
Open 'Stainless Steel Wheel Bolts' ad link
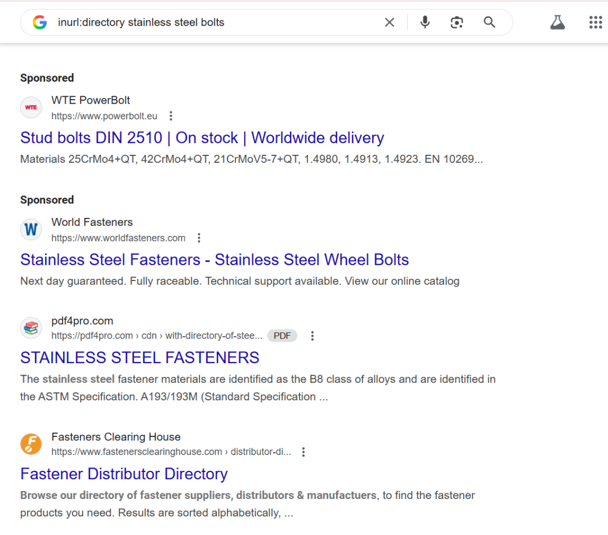tap(214, 260)
